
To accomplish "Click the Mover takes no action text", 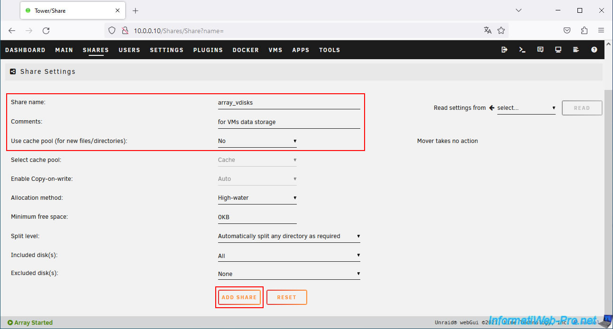I will click(x=448, y=141).
